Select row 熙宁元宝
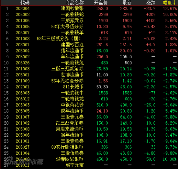The image size is (178, 169). [x=89, y=165]
